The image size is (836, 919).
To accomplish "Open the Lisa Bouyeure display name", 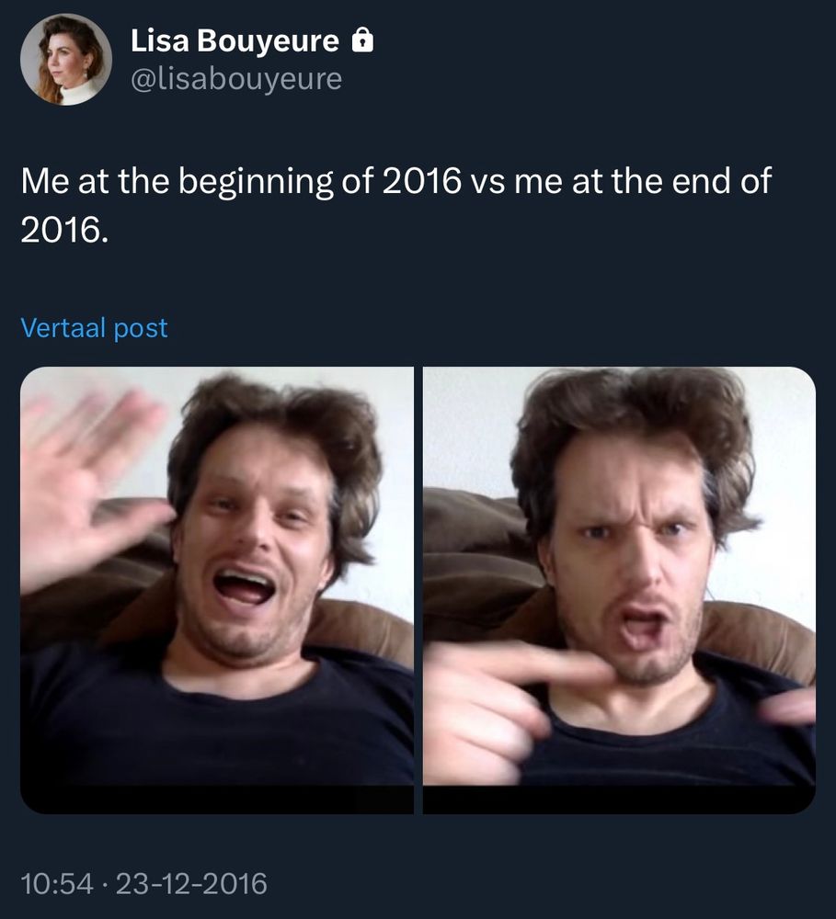I will pyautogui.click(x=235, y=40).
